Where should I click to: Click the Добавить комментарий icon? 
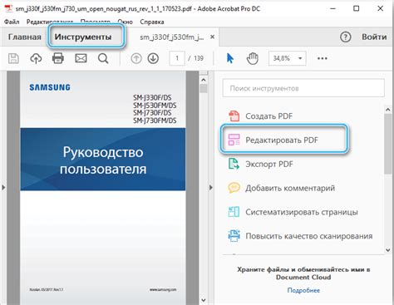234,188
